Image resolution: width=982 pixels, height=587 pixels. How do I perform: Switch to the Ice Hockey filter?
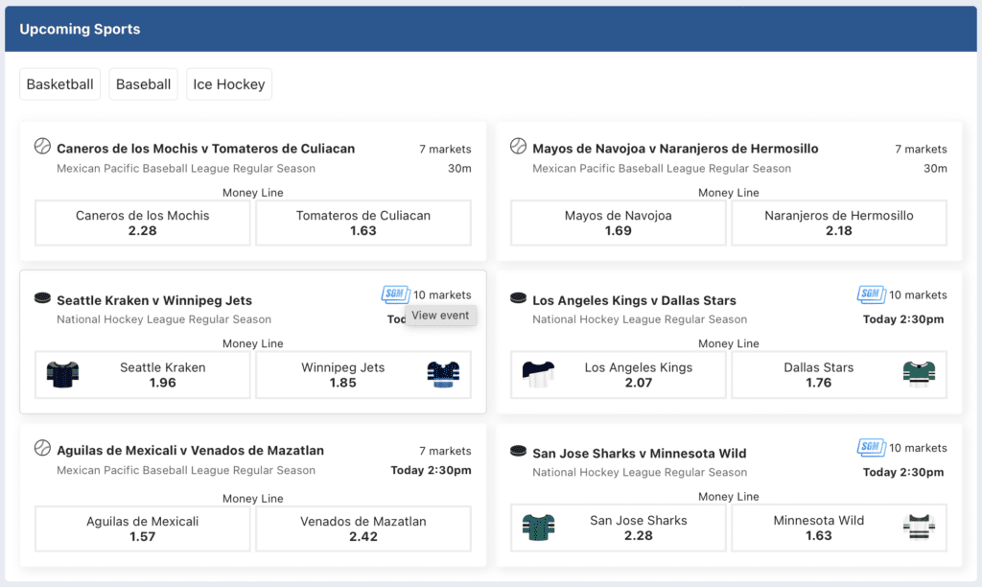(x=229, y=84)
